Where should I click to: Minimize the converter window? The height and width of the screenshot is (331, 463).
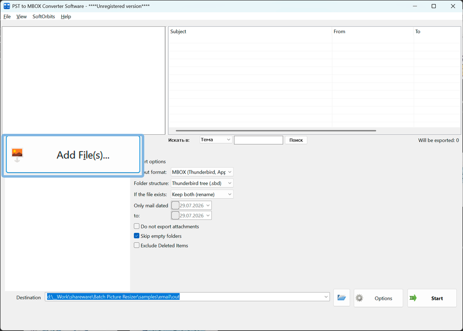(x=415, y=6)
